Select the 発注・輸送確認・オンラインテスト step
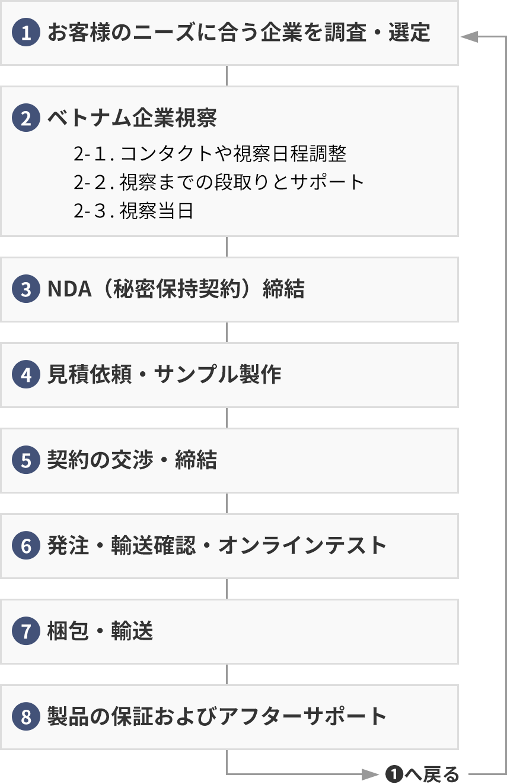The image size is (507, 784). point(217,546)
